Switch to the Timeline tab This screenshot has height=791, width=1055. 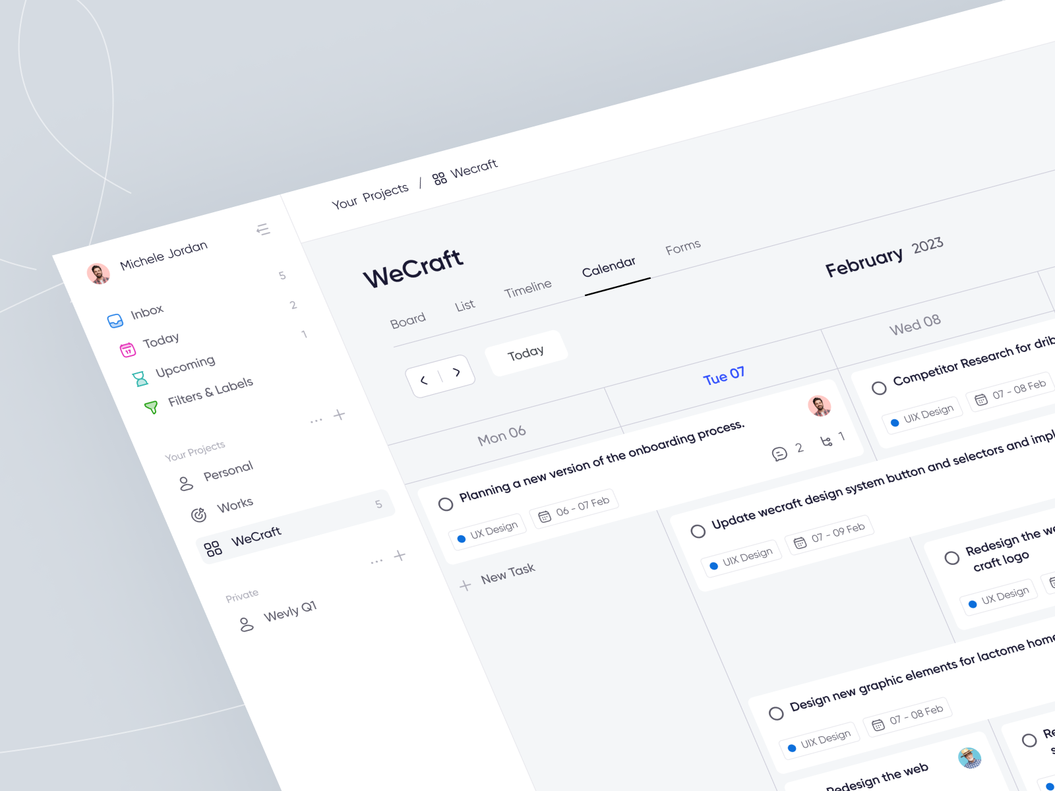(x=527, y=289)
